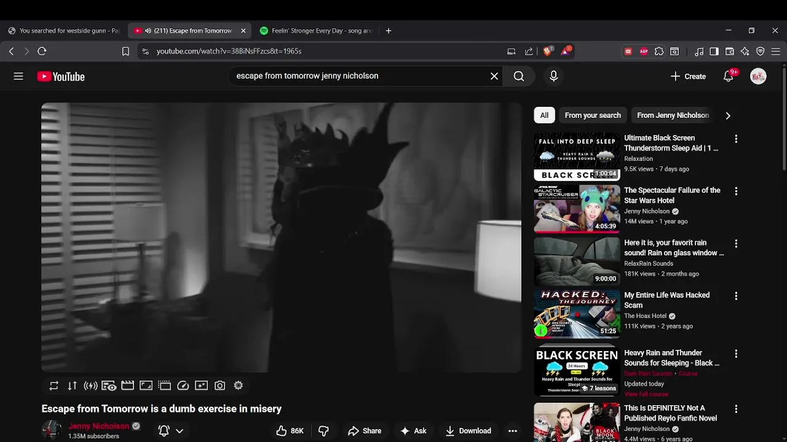This screenshot has width=787, height=442.
Task: Dislike the video
Action: coord(323,431)
